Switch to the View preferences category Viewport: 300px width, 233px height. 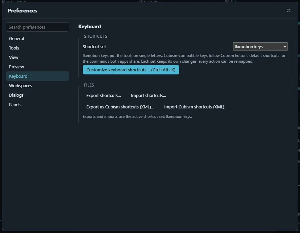pyautogui.click(x=38, y=57)
